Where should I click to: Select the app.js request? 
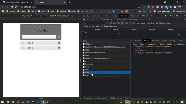[106, 50]
